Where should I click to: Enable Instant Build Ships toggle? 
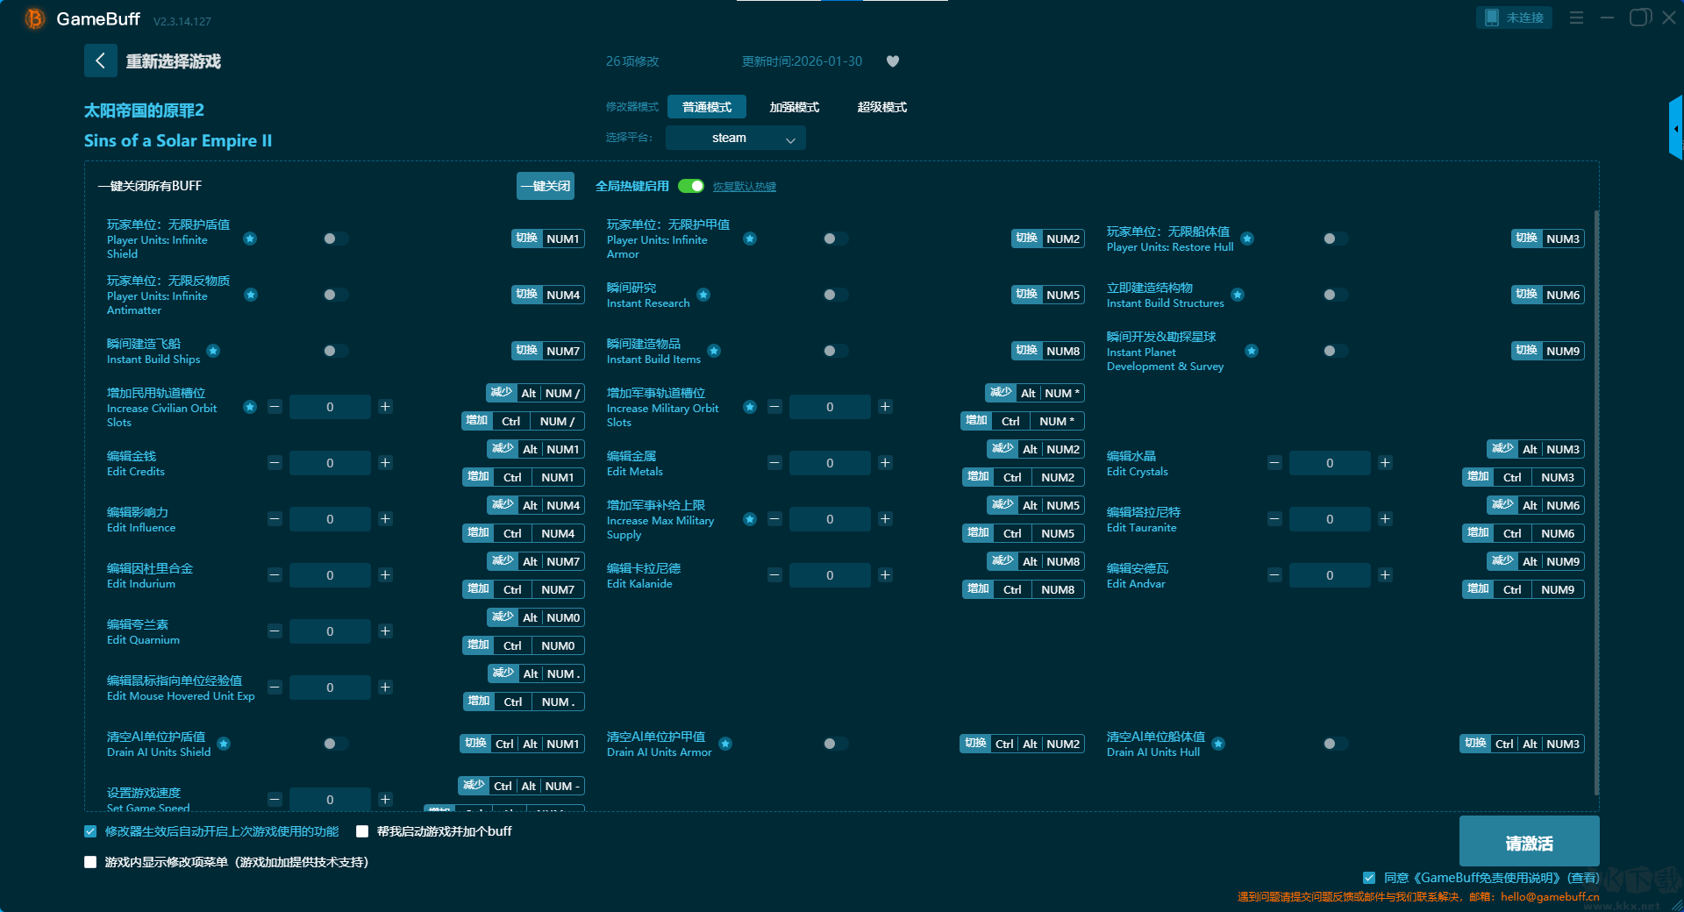click(333, 351)
